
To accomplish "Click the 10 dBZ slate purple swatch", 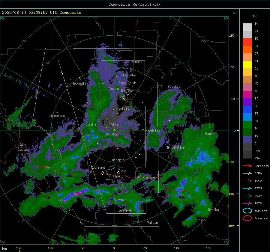I will click(247, 140).
